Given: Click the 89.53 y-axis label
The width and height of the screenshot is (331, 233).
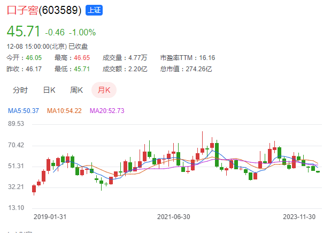Looking at the screenshot, I should 16,124.
